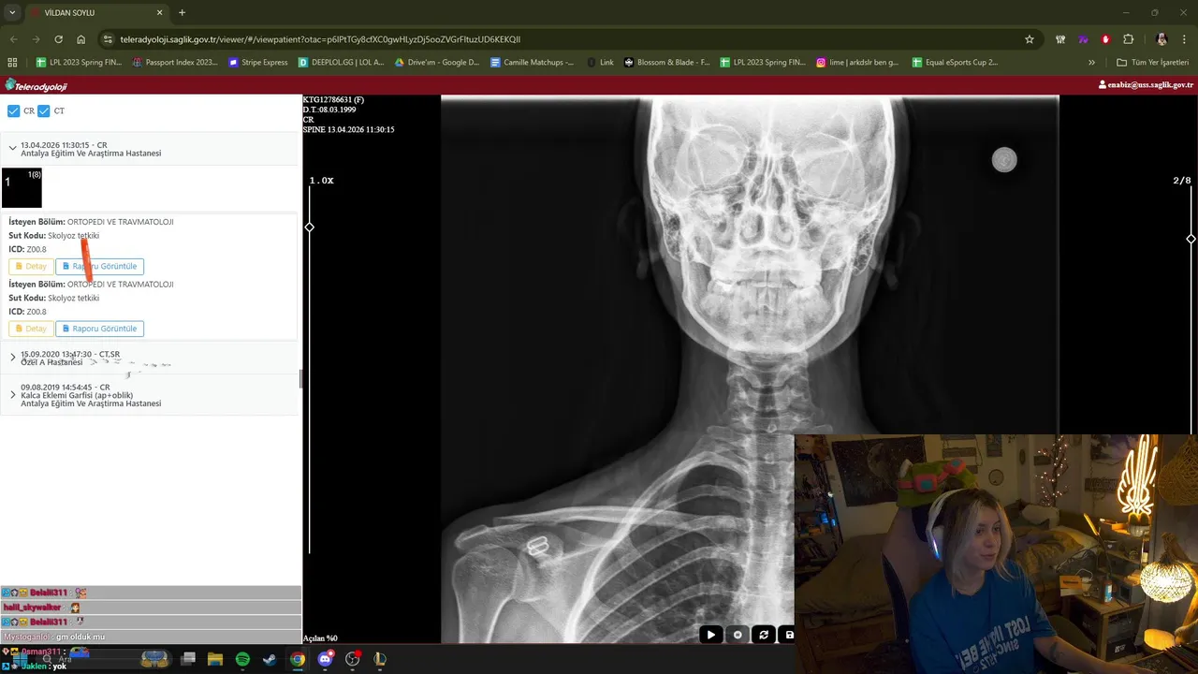This screenshot has height=674, width=1198.
Task: Open the series 1(8) thumbnail
Action: pos(22,187)
